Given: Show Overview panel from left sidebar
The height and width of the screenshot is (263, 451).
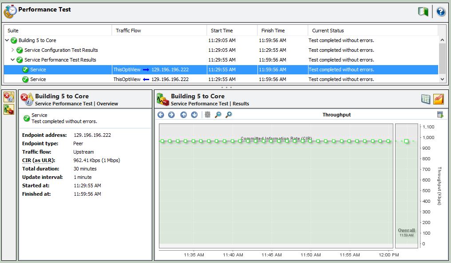Looking at the screenshot, I should pyautogui.click(x=8, y=97).
